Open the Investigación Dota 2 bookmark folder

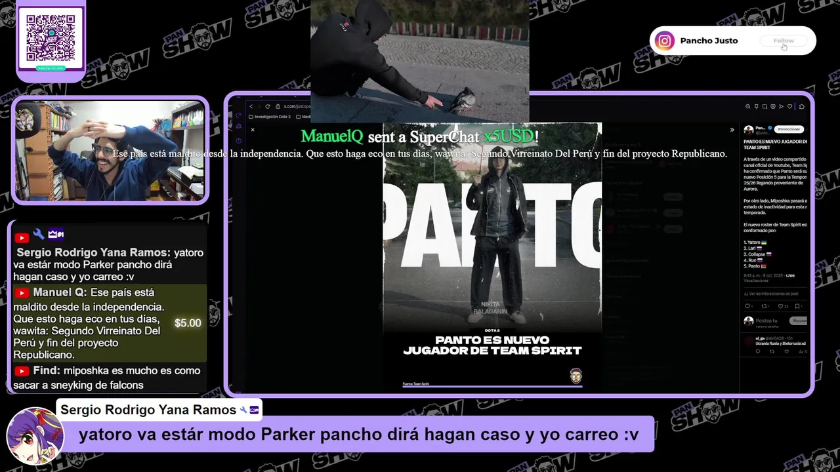point(269,117)
